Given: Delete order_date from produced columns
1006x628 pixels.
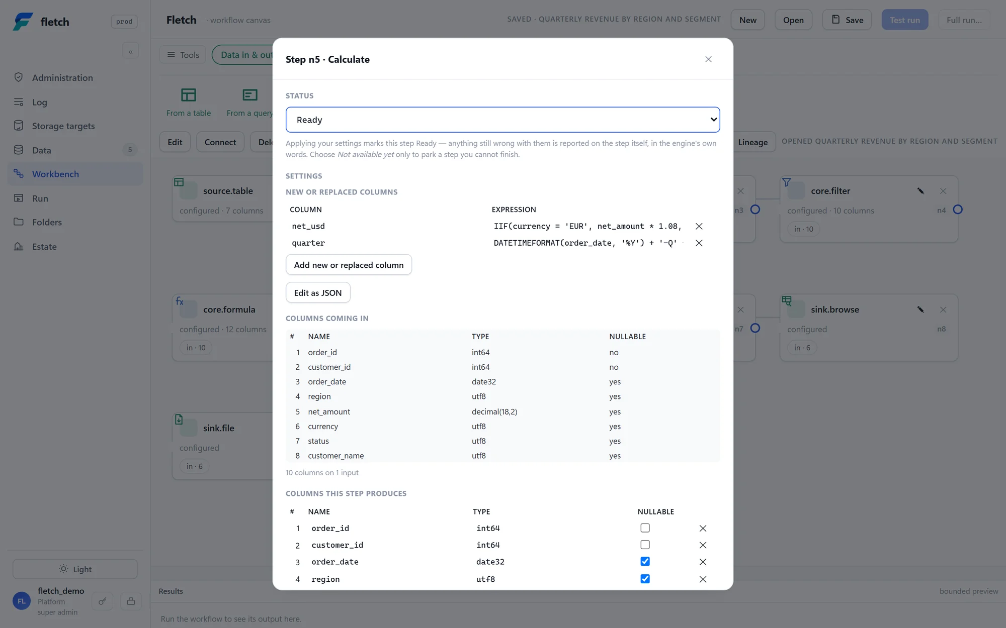Looking at the screenshot, I should coord(703,562).
